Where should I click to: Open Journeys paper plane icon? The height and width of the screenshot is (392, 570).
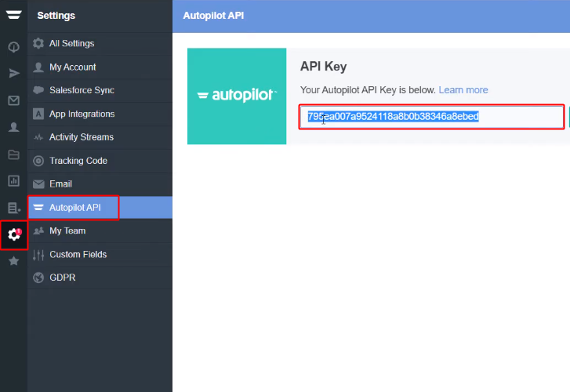(x=14, y=74)
